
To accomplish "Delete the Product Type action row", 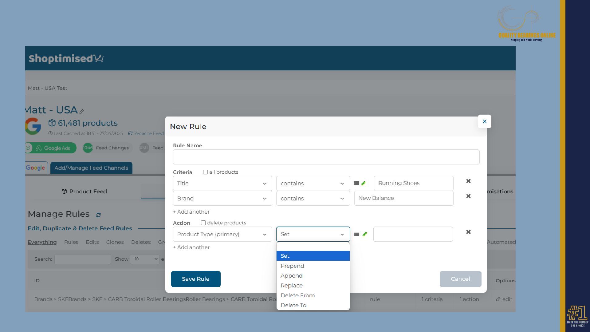I will pos(468,232).
